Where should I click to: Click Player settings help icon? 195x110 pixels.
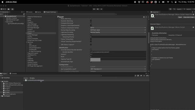[x=144, y=17]
